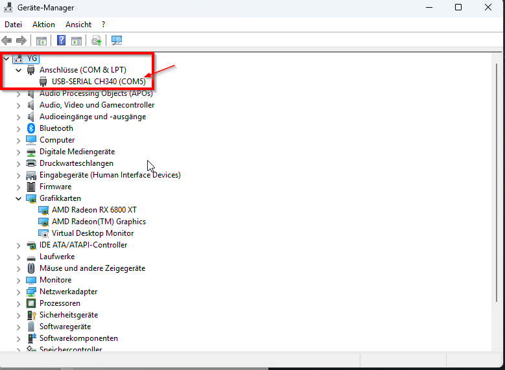The width and height of the screenshot is (505, 370).
Task: Expand the Bluetooth chevron
Action: point(18,128)
